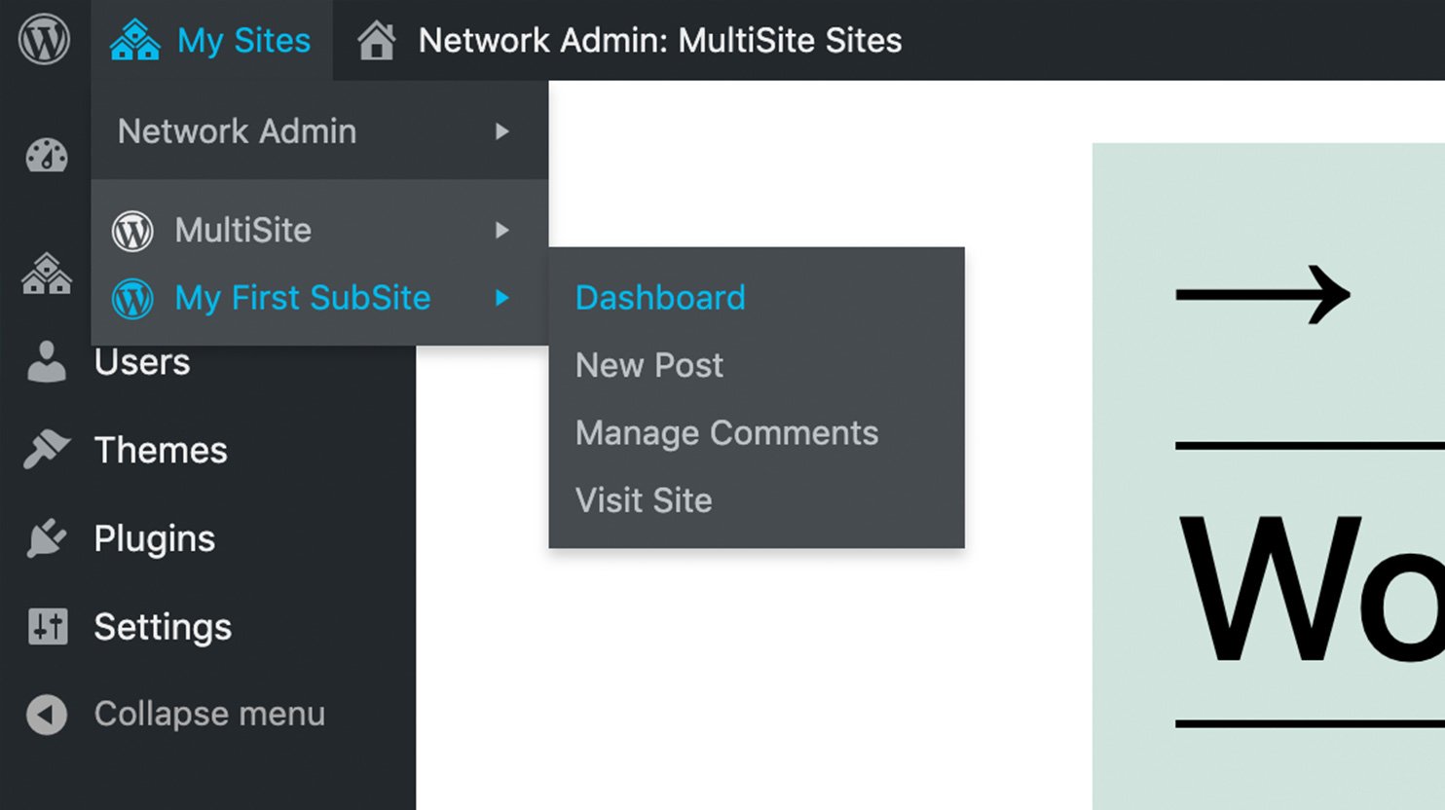The height and width of the screenshot is (810, 1445).
Task: Click the My Sites houses icon in the sidebar
Action: (x=44, y=276)
